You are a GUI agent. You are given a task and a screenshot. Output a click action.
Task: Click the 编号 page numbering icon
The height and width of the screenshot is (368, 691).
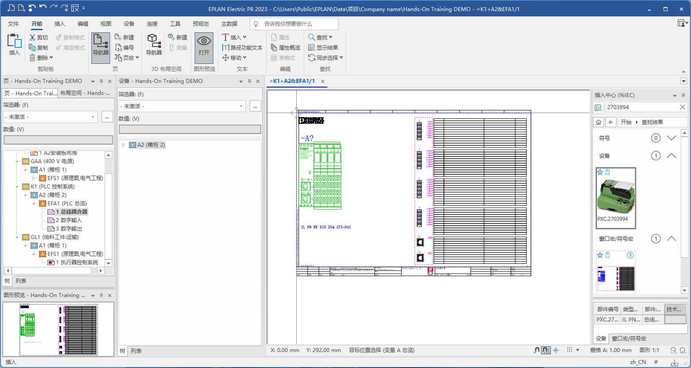tap(118, 47)
